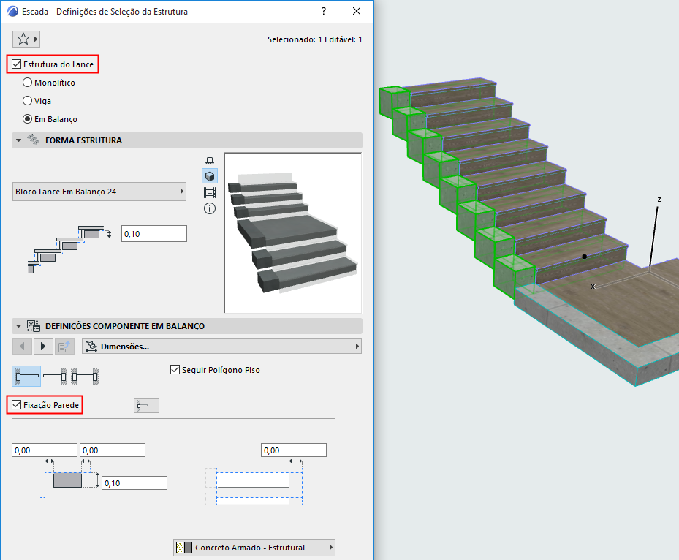This screenshot has height=560, width=679.
Task: Enable the Monolítico radio option
Action: point(27,83)
